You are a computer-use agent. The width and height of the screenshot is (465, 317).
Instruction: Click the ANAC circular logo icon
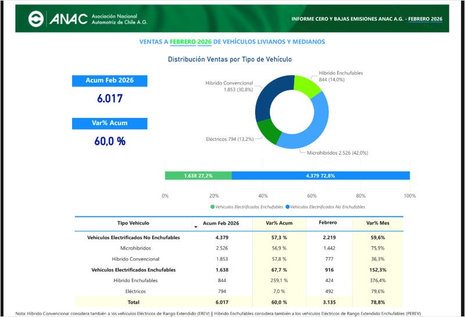point(37,20)
